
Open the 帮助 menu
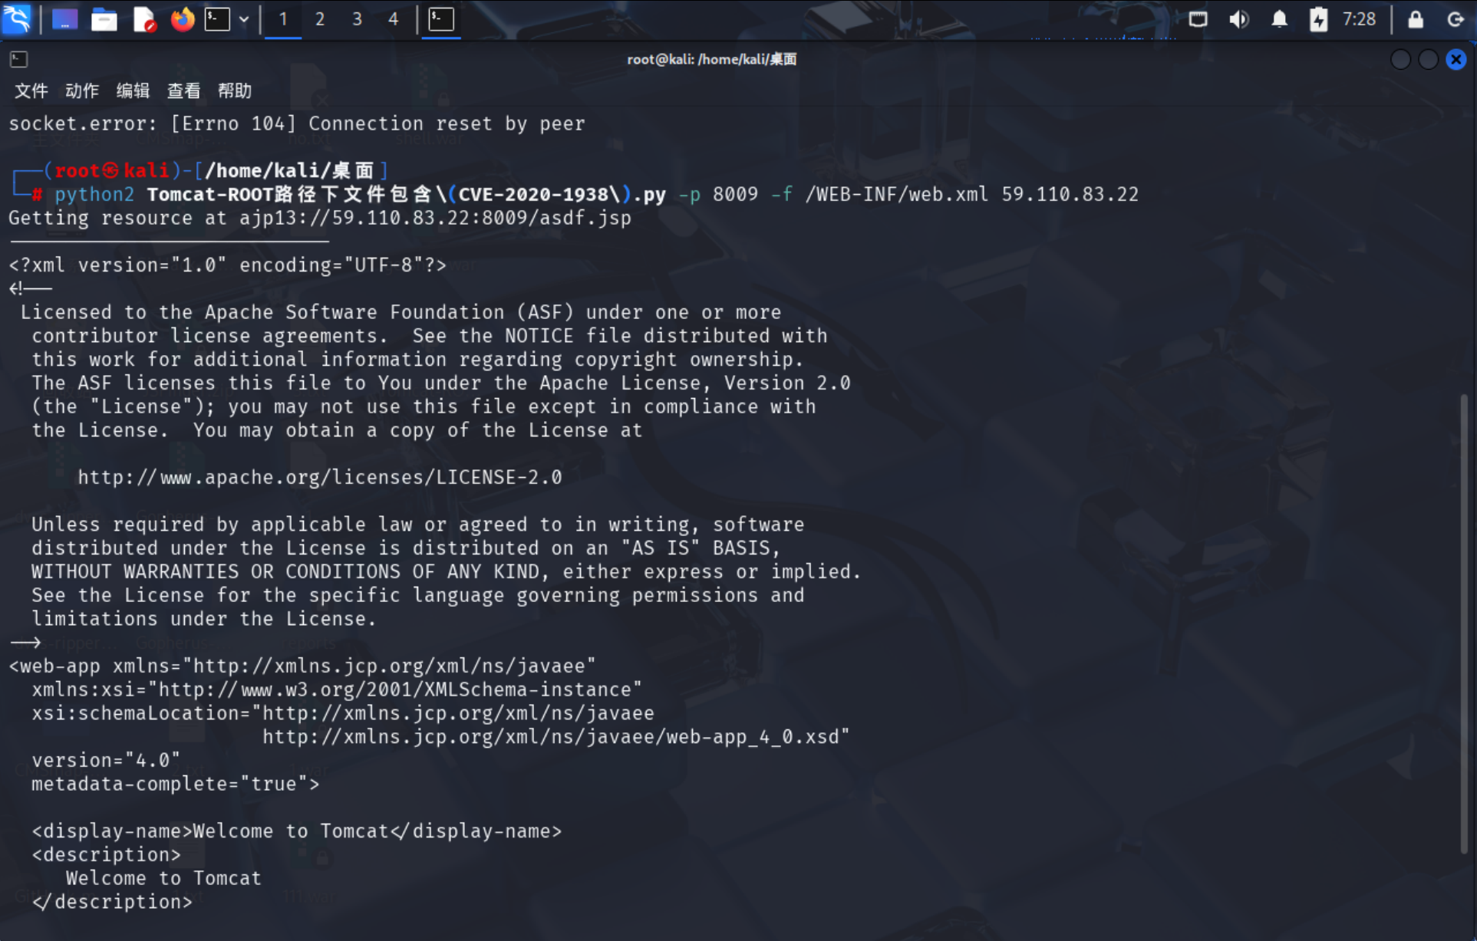(235, 90)
